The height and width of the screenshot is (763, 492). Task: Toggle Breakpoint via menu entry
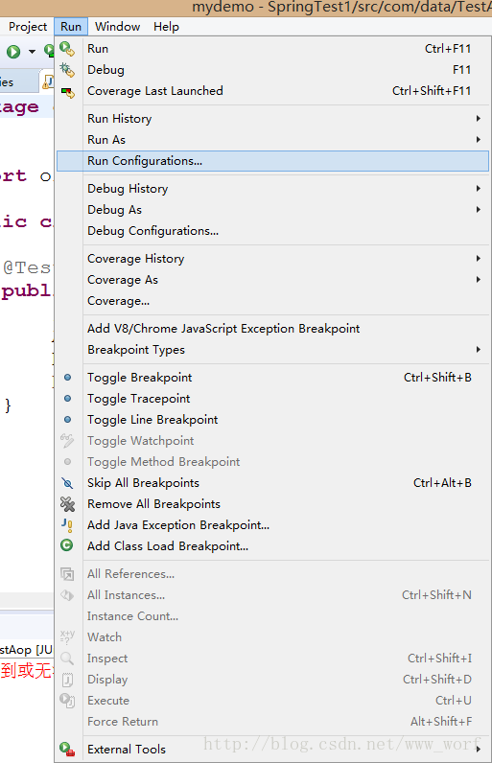tap(272, 378)
